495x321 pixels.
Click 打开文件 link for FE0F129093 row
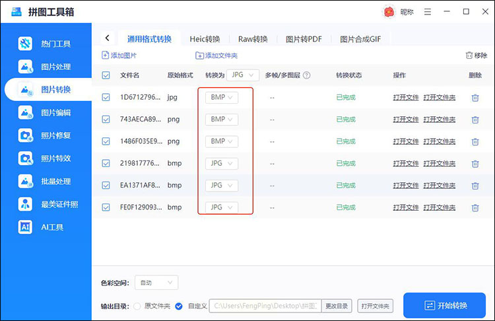click(406, 207)
